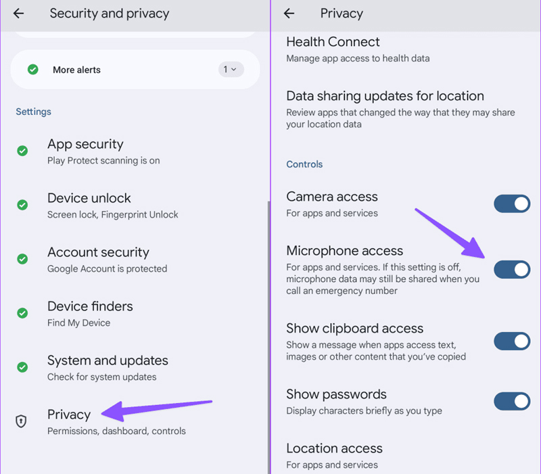
Task: Tap the back arrow on Security and privacy
Action: coord(18,13)
